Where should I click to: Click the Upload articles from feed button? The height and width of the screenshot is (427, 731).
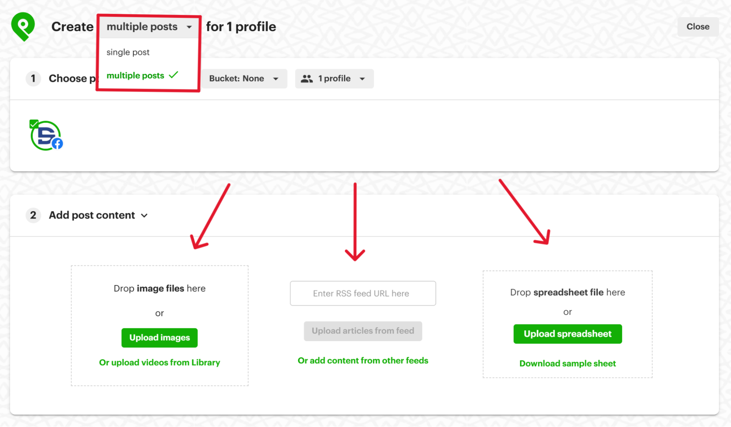pos(362,330)
